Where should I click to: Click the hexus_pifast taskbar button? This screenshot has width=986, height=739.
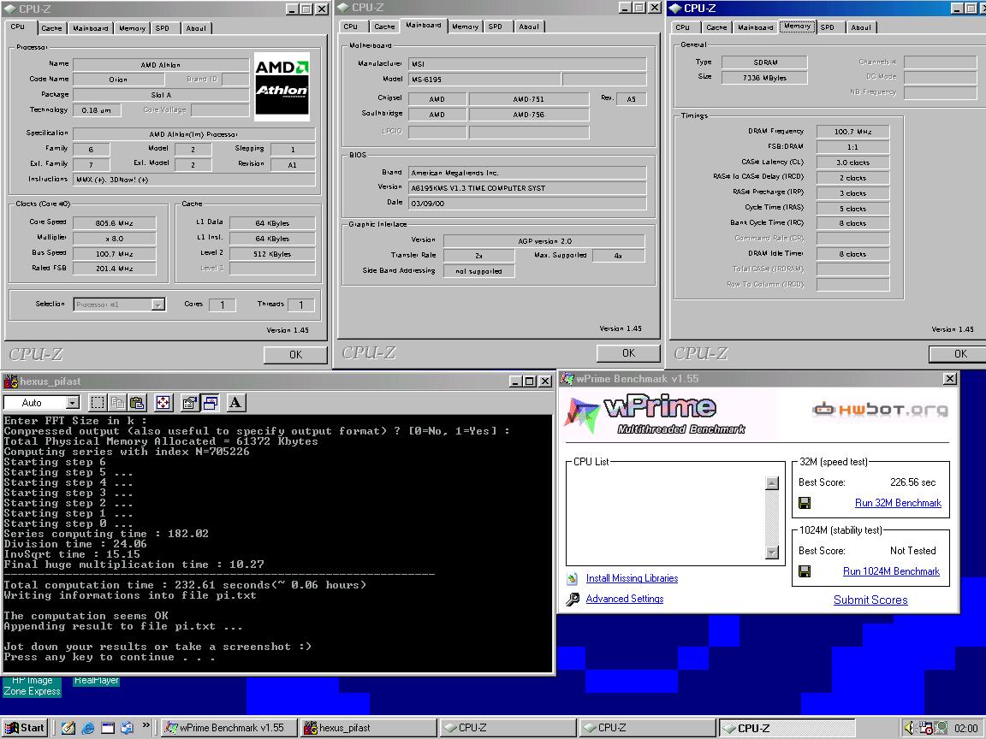coord(369,728)
